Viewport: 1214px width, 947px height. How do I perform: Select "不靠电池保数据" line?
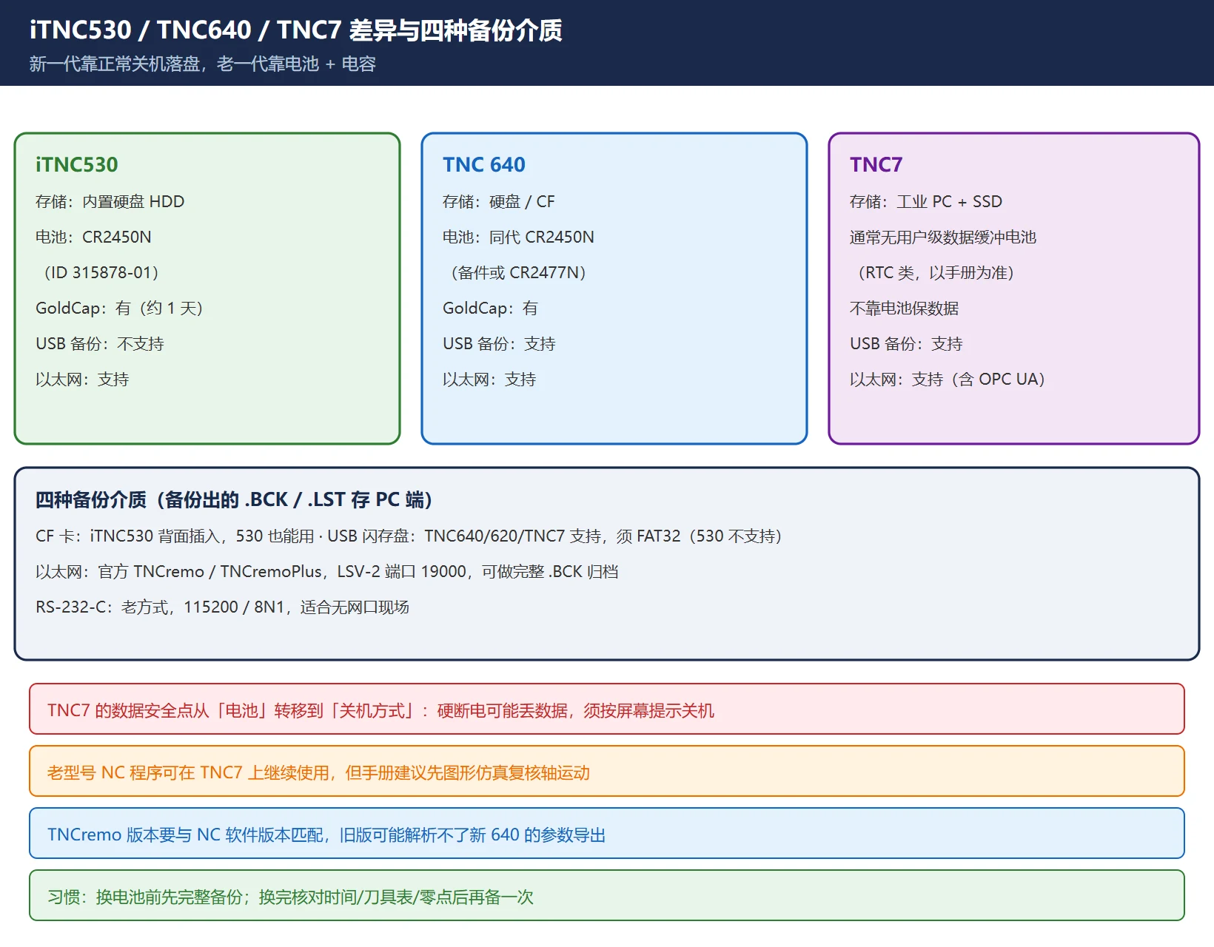(905, 308)
